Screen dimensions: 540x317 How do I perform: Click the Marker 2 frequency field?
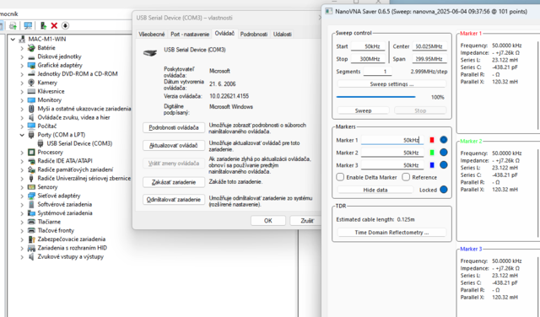pos(392,153)
